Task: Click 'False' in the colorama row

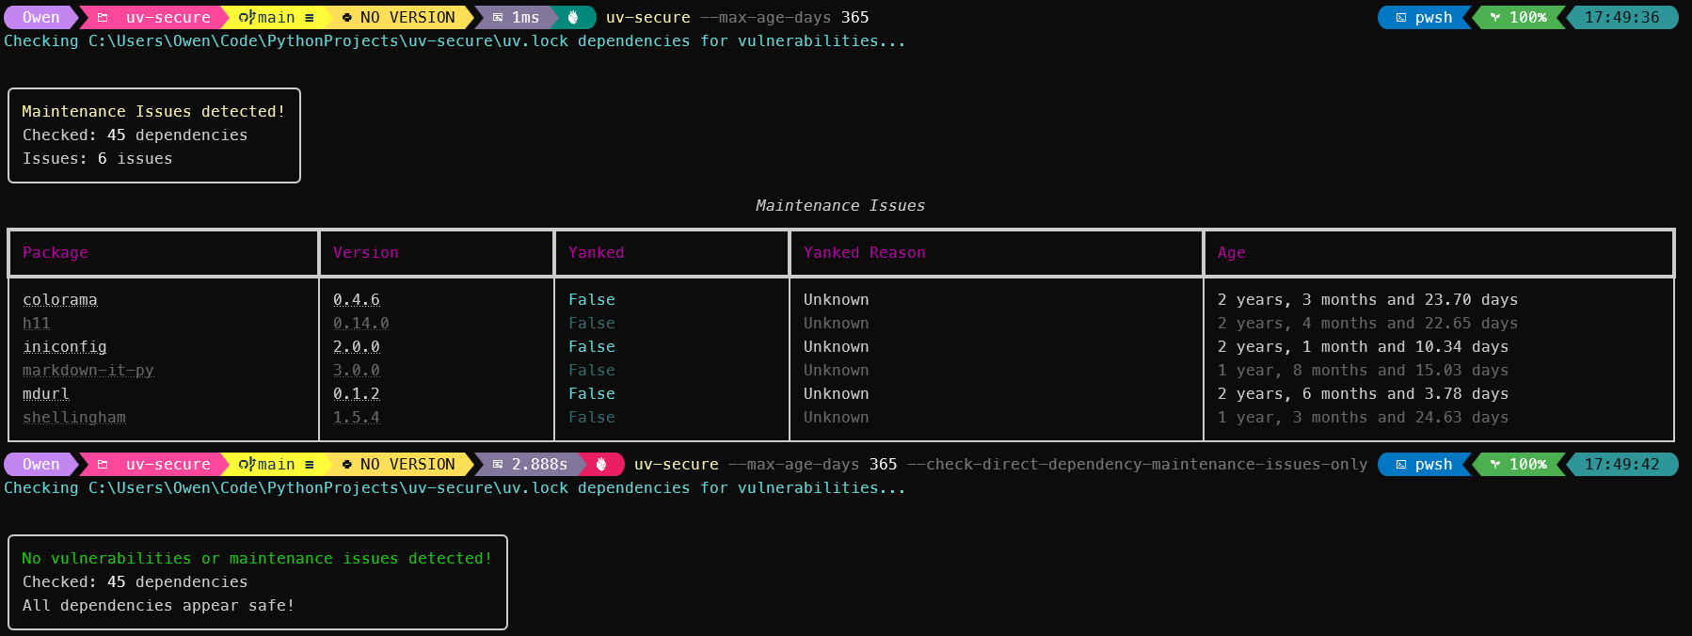Action: [592, 300]
